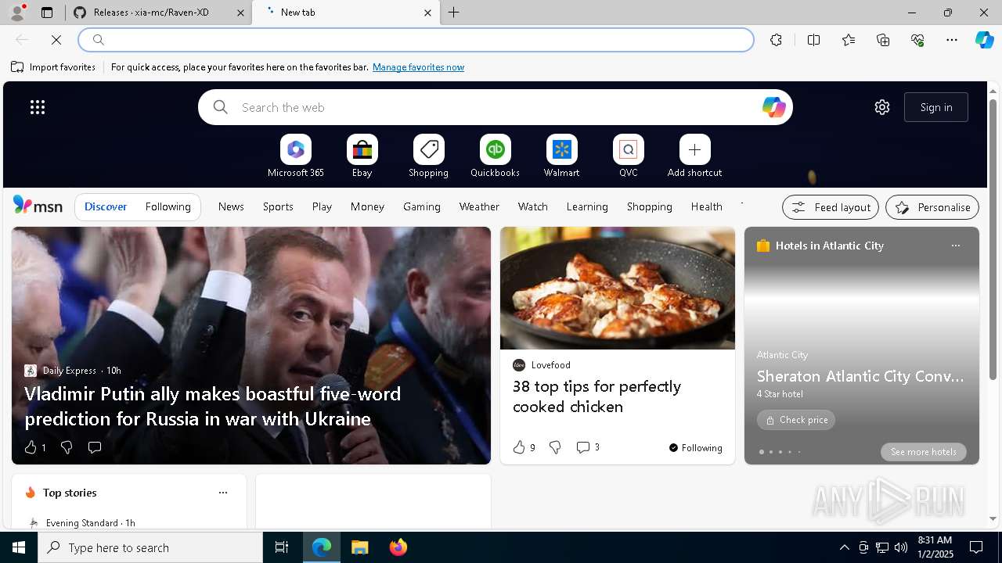The image size is (1002, 563).
Task: Dislike the Putin ally article
Action: (x=67, y=447)
